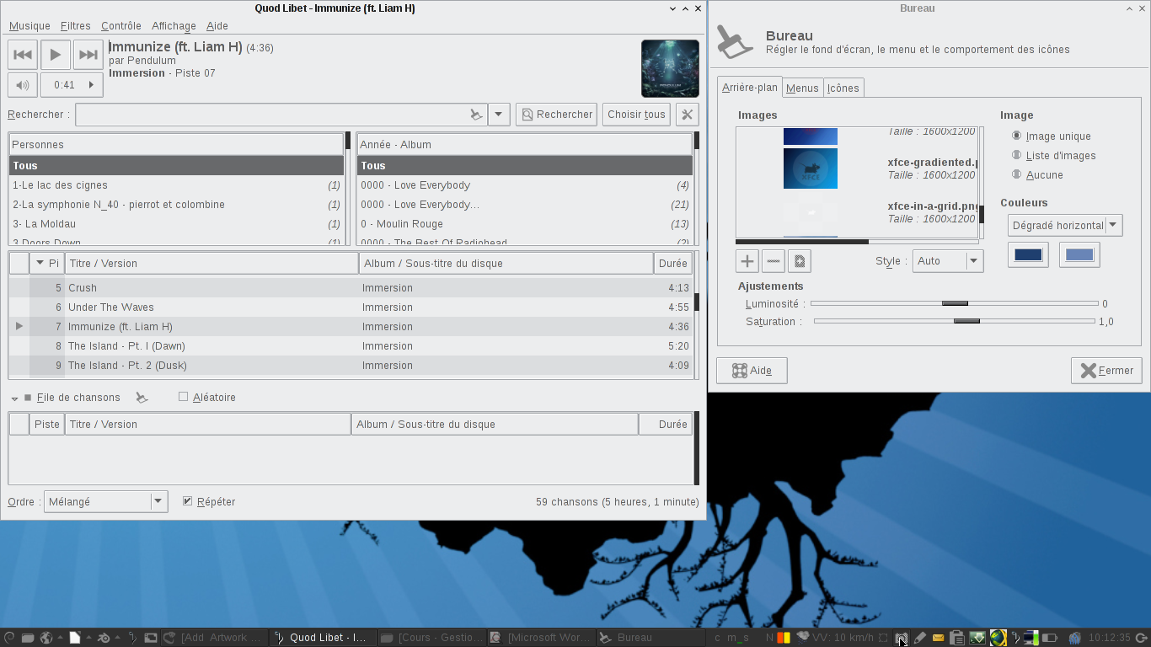Click the Bureau desktop settings header icon
This screenshot has width=1151, height=647.
[735, 41]
